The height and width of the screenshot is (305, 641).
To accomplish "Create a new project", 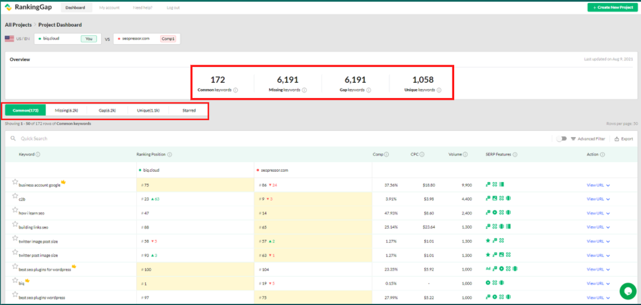I will 613,7.
